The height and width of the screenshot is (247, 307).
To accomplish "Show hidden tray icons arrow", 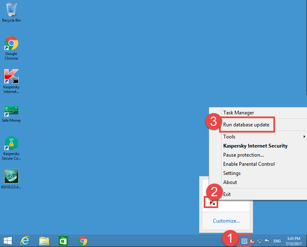I will coord(244,241).
